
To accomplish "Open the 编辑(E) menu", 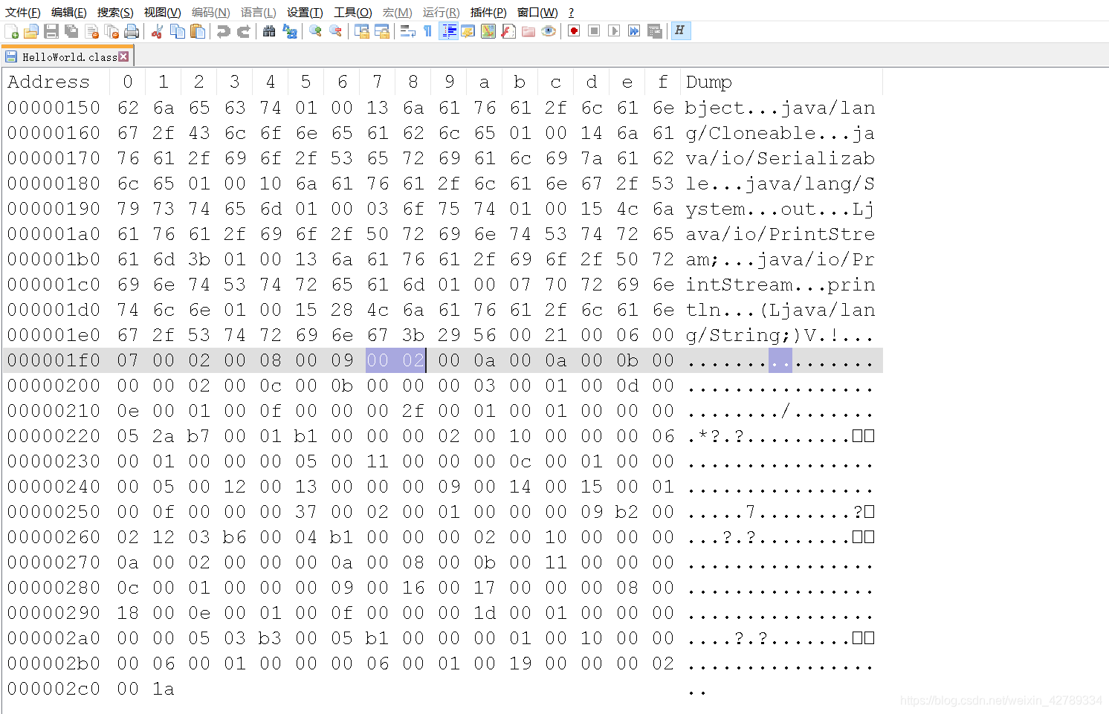I will click(x=69, y=13).
